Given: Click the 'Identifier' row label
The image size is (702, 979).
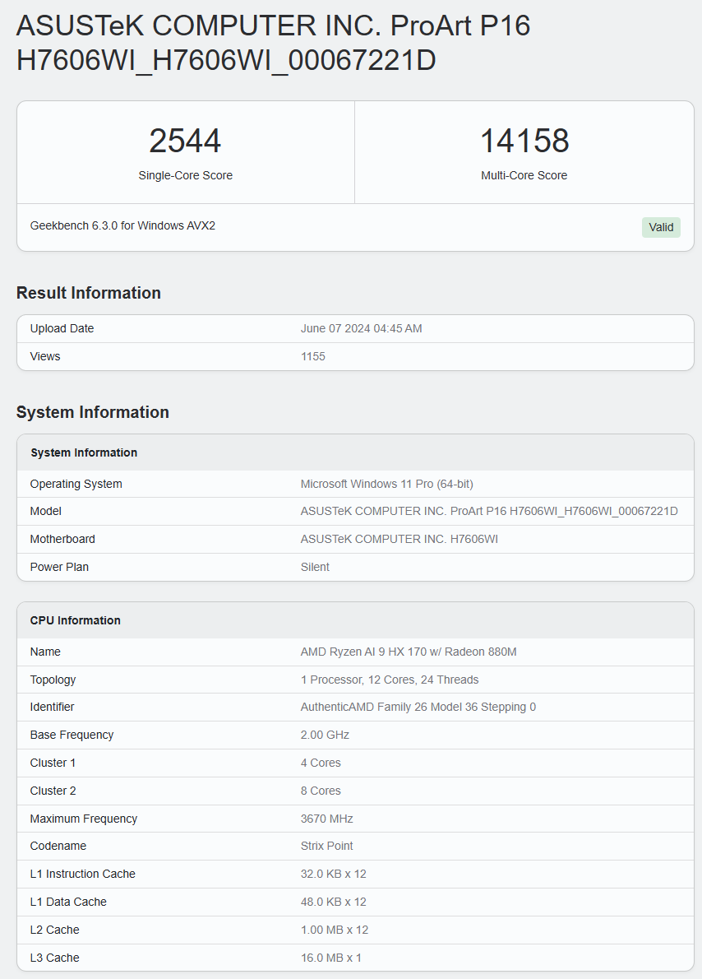Looking at the screenshot, I should point(52,707).
